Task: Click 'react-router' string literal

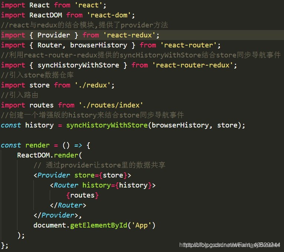Action: pos(188,45)
